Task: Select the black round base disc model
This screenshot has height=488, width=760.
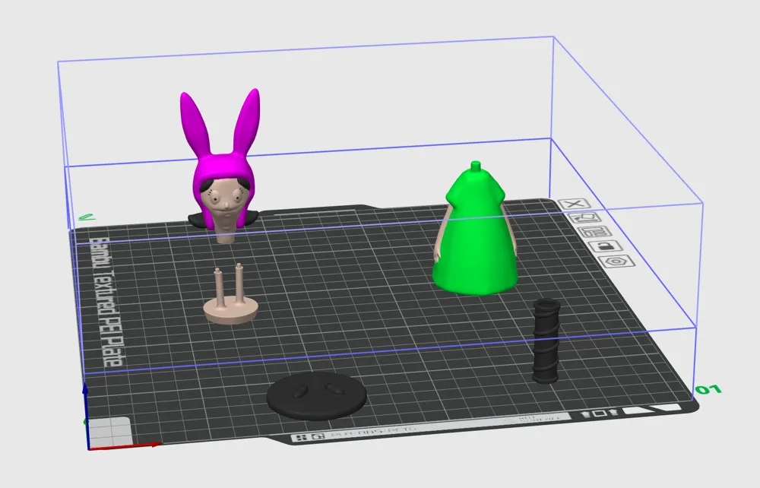Action: 316,395
